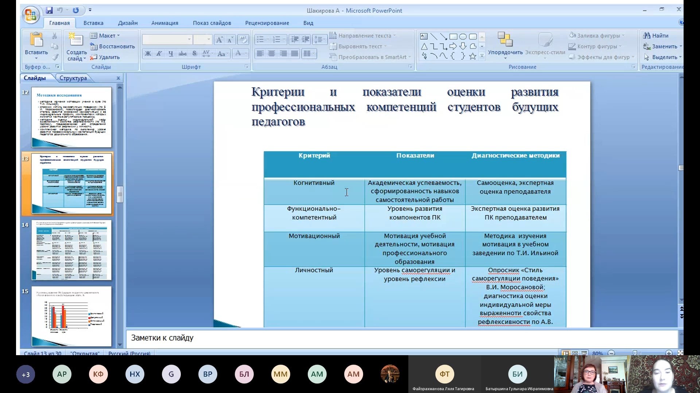Open Font dialog launcher in Шрифт group

pyautogui.click(x=246, y=67)
